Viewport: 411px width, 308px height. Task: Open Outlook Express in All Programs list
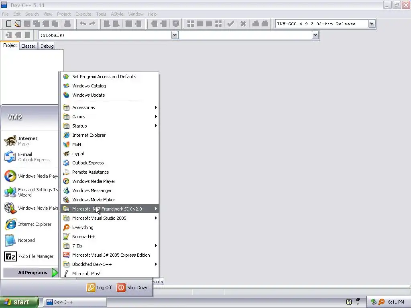[x=110, y=163]
